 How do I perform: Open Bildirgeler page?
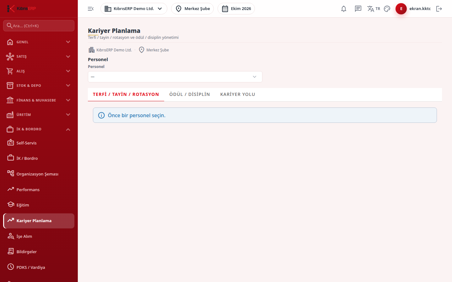click(39, 252)
